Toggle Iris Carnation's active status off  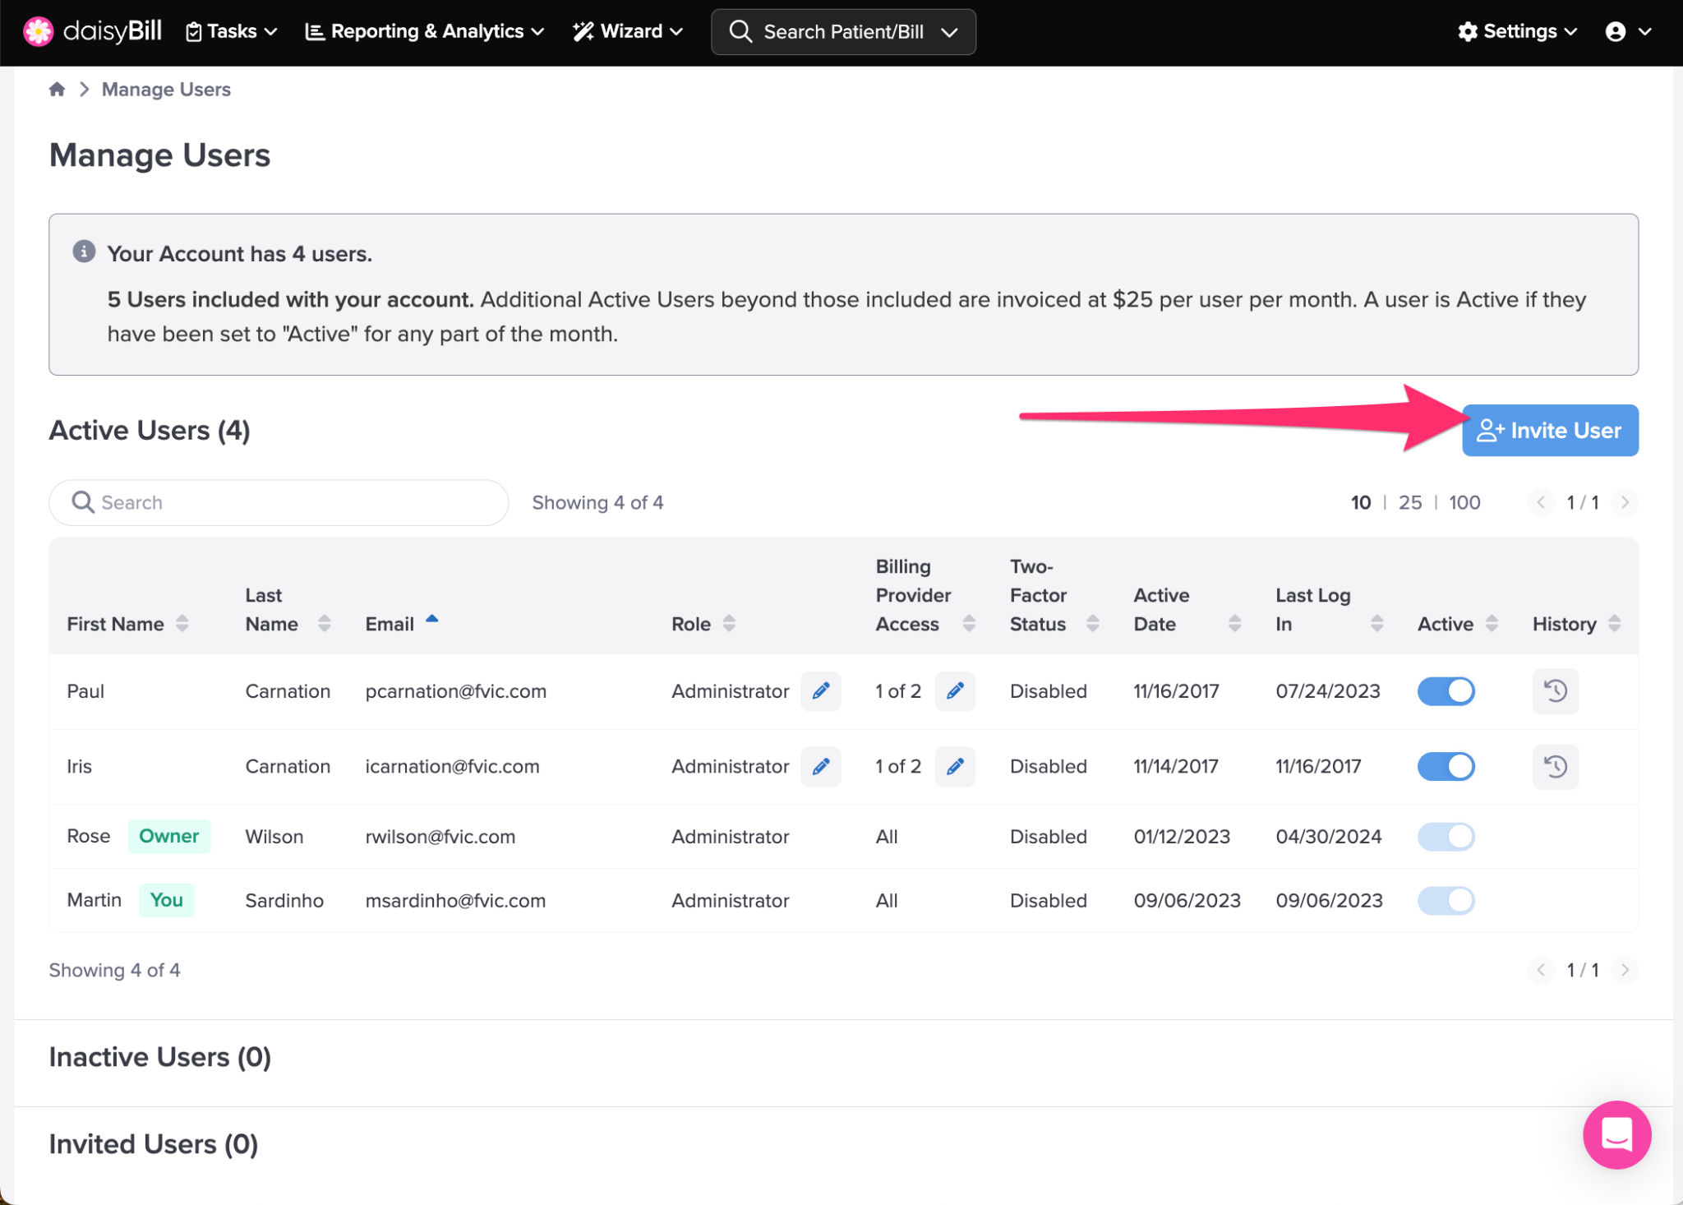tap(1446, 766)
